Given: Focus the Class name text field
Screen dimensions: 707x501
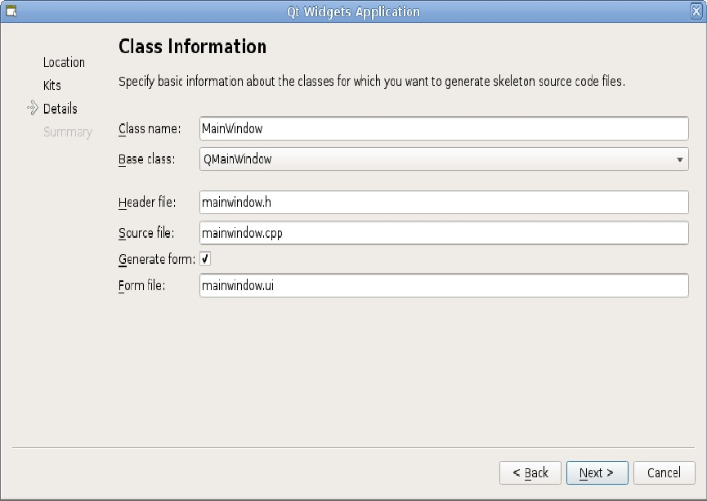Looking at the screenshot, I should point(444,128).
